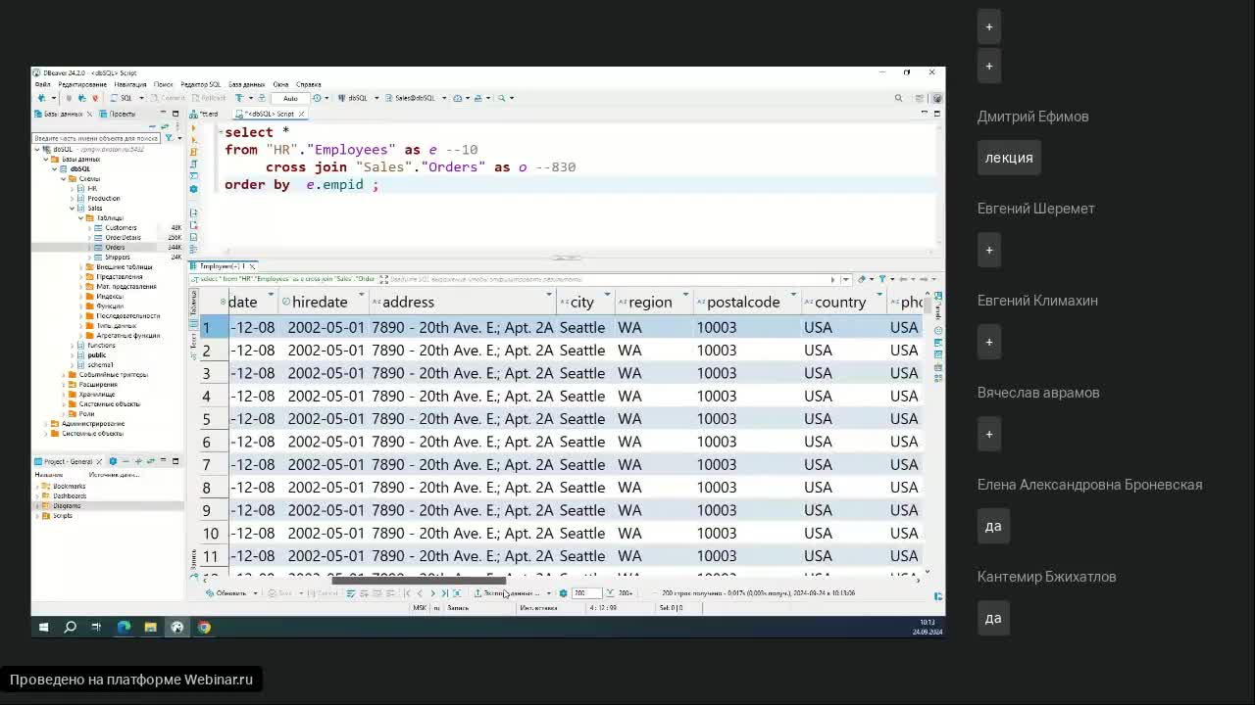Open the Auto transaction mode box
This screenshot has width=1255, height=705.
pos(290,98)
